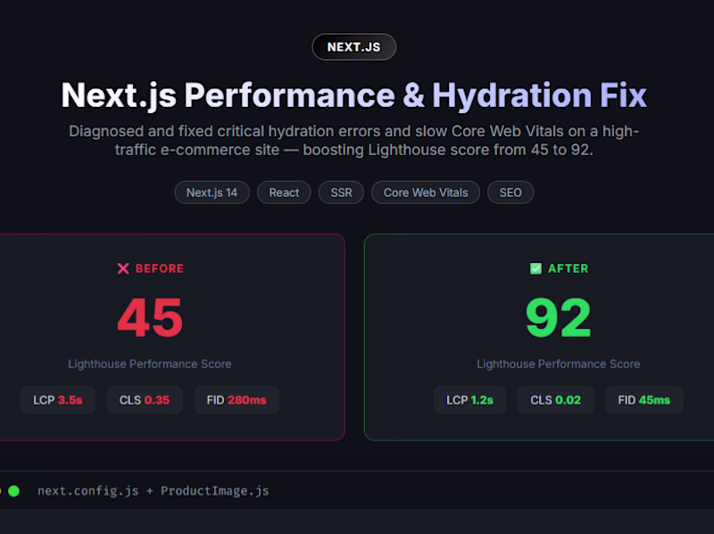Click the CLS 0.35 metric chip
714x534 pixels.
[x=145, y=399]
